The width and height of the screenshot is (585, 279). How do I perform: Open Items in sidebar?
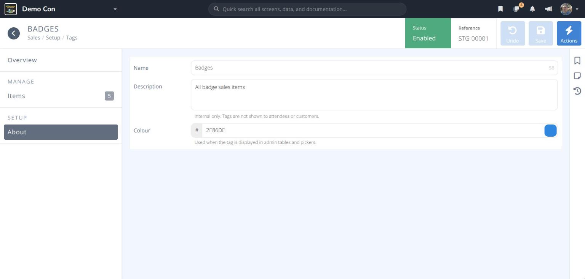point(61,96)
